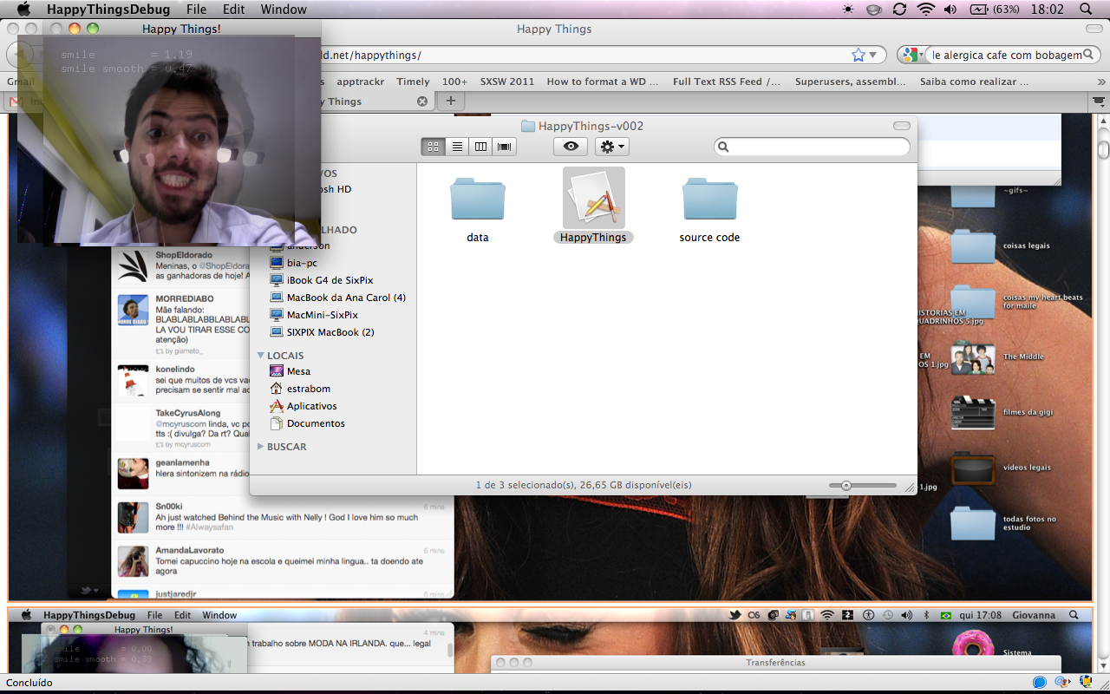Click the blue status bar add-on icon
The width and height of the screenshot is (1110, 694).
[x=1040, y=683]
